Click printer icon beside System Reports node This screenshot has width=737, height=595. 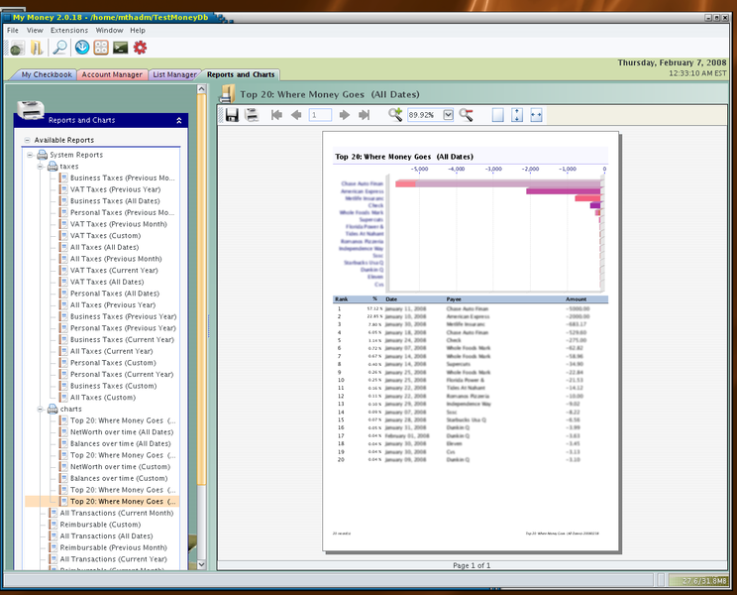pyautogui.click(x=43, y=155)
